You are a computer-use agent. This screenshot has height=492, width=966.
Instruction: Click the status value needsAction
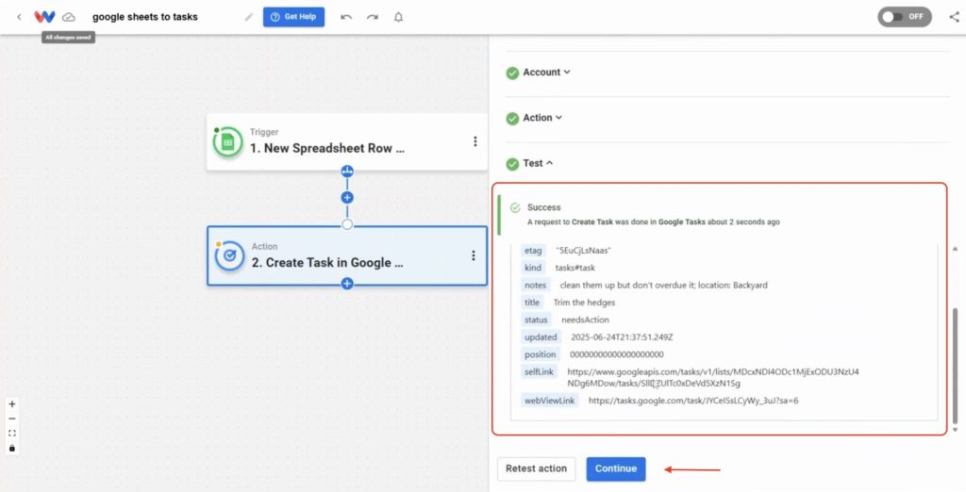point(585,320)
